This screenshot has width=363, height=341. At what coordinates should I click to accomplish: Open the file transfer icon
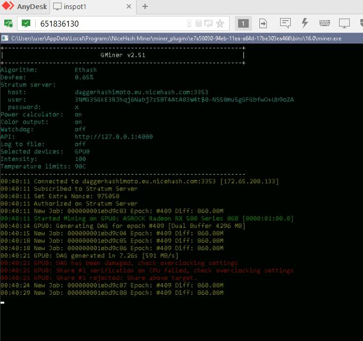coord(263,23)
